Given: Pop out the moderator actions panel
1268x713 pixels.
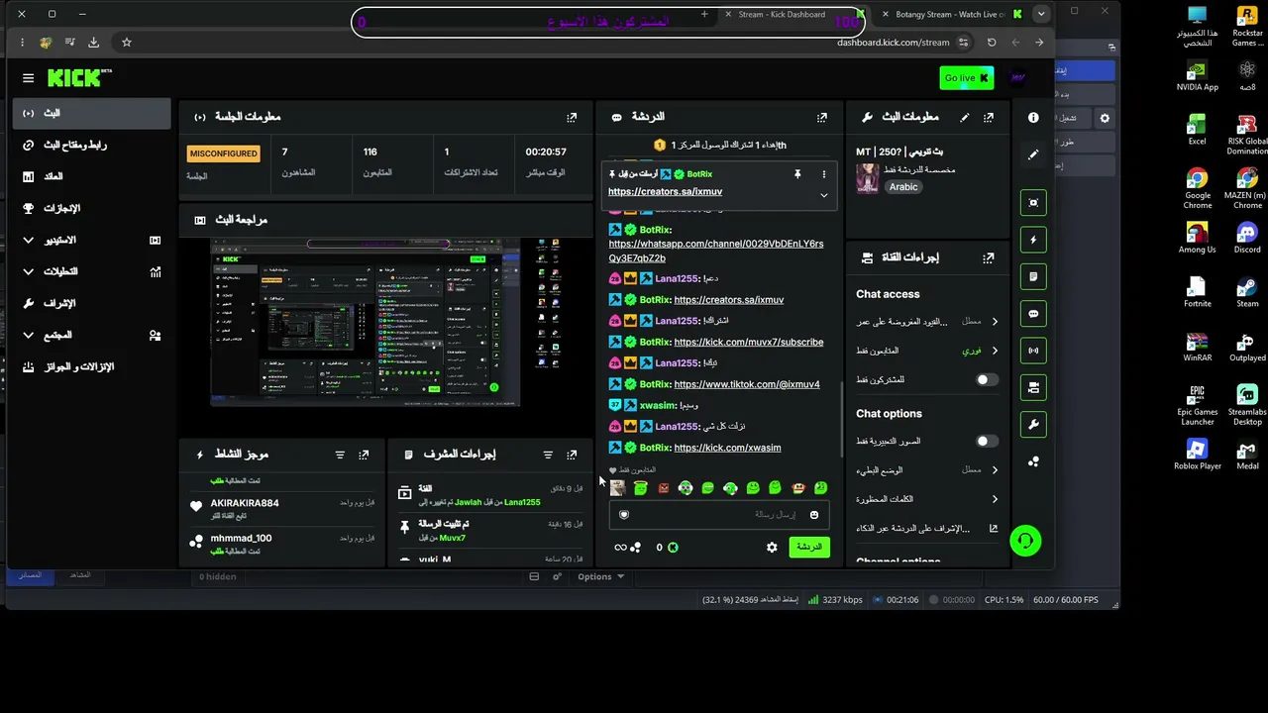Looking at the screenshot, I should tap(572, 455).
